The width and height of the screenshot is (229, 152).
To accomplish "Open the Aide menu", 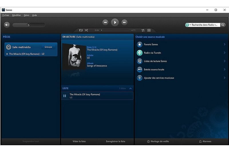I will (x=34, y=15).
